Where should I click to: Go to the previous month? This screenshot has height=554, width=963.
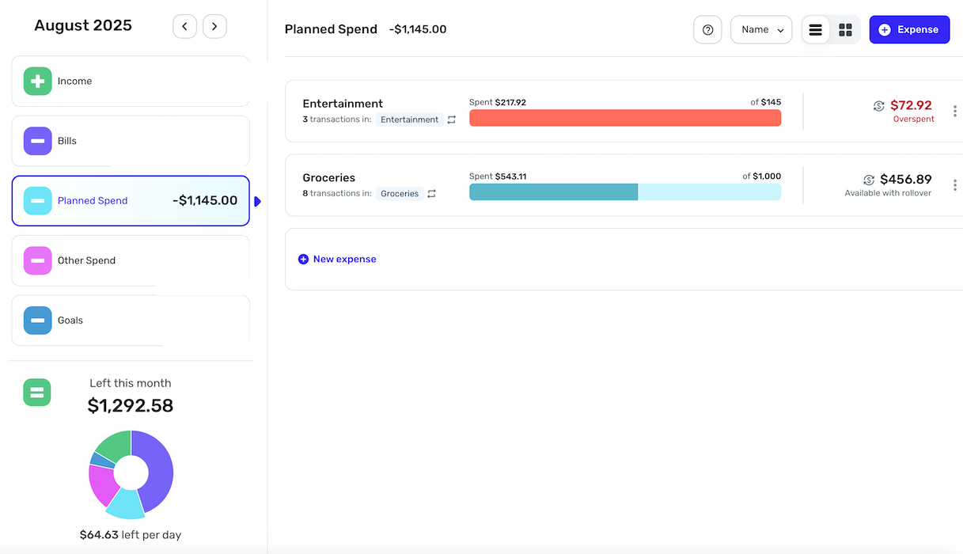(x=184, y=26)
